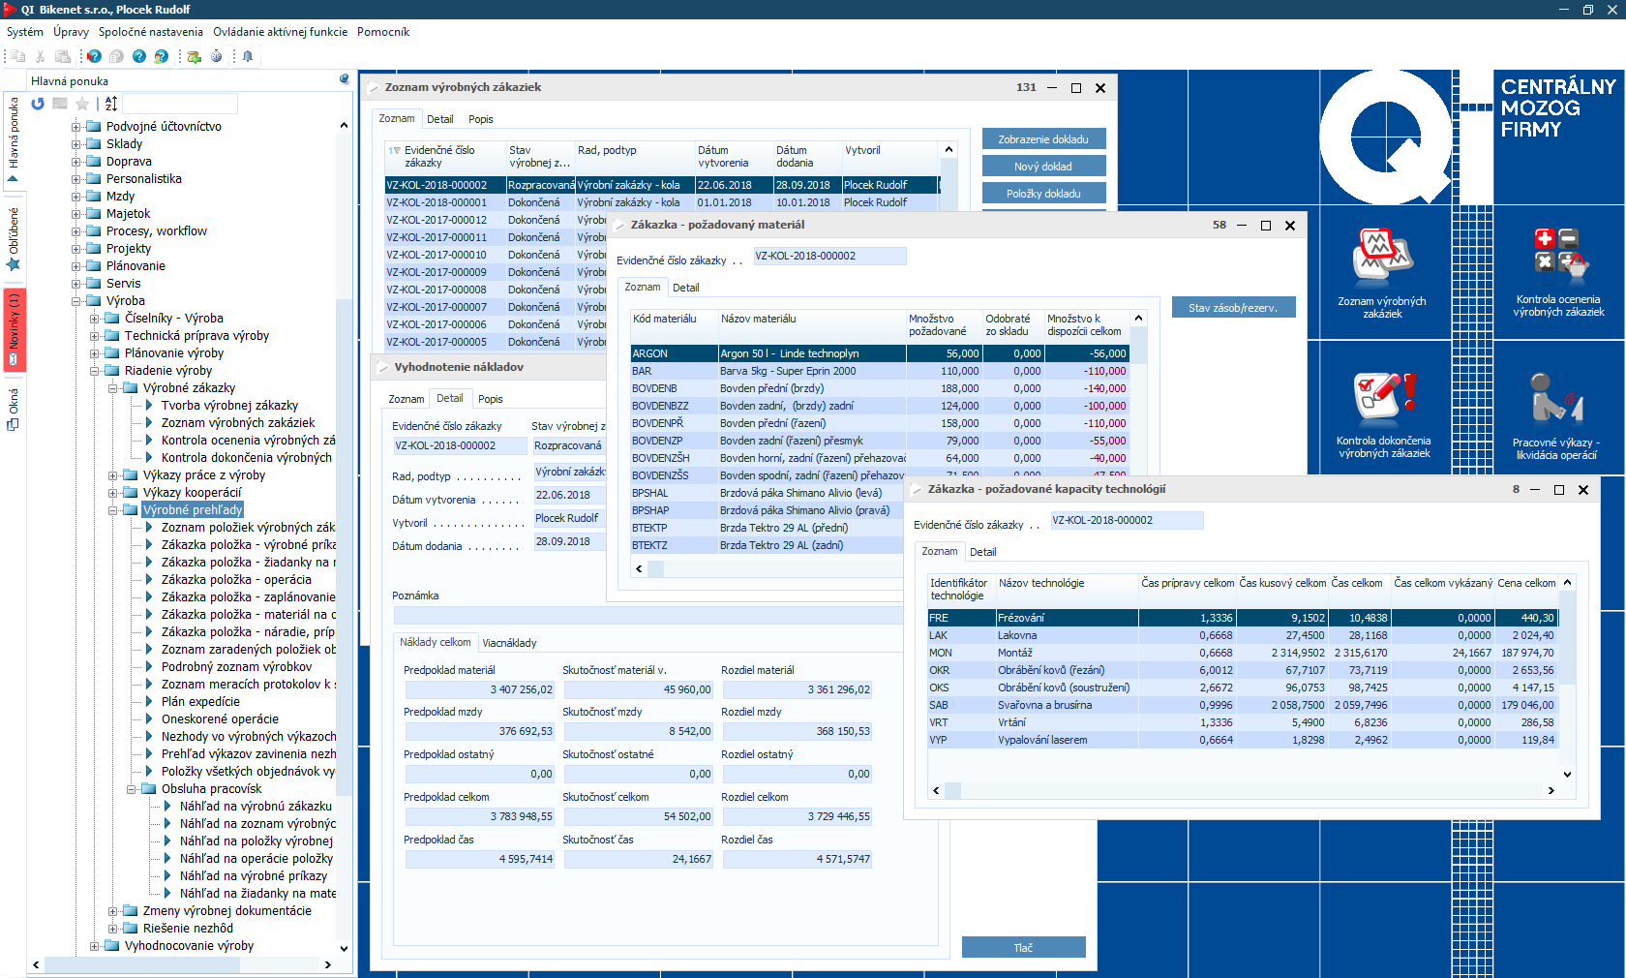Click the A-Z sort icon in menu panel
The width and height of the screenshot is (1626, 978).
(x=111, y=104)
